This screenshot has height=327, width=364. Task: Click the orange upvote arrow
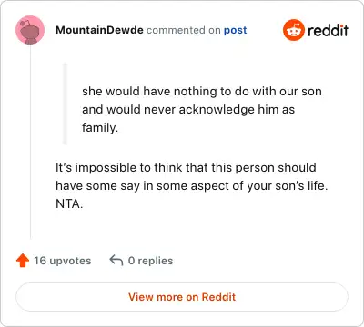(x=23, y=261)
